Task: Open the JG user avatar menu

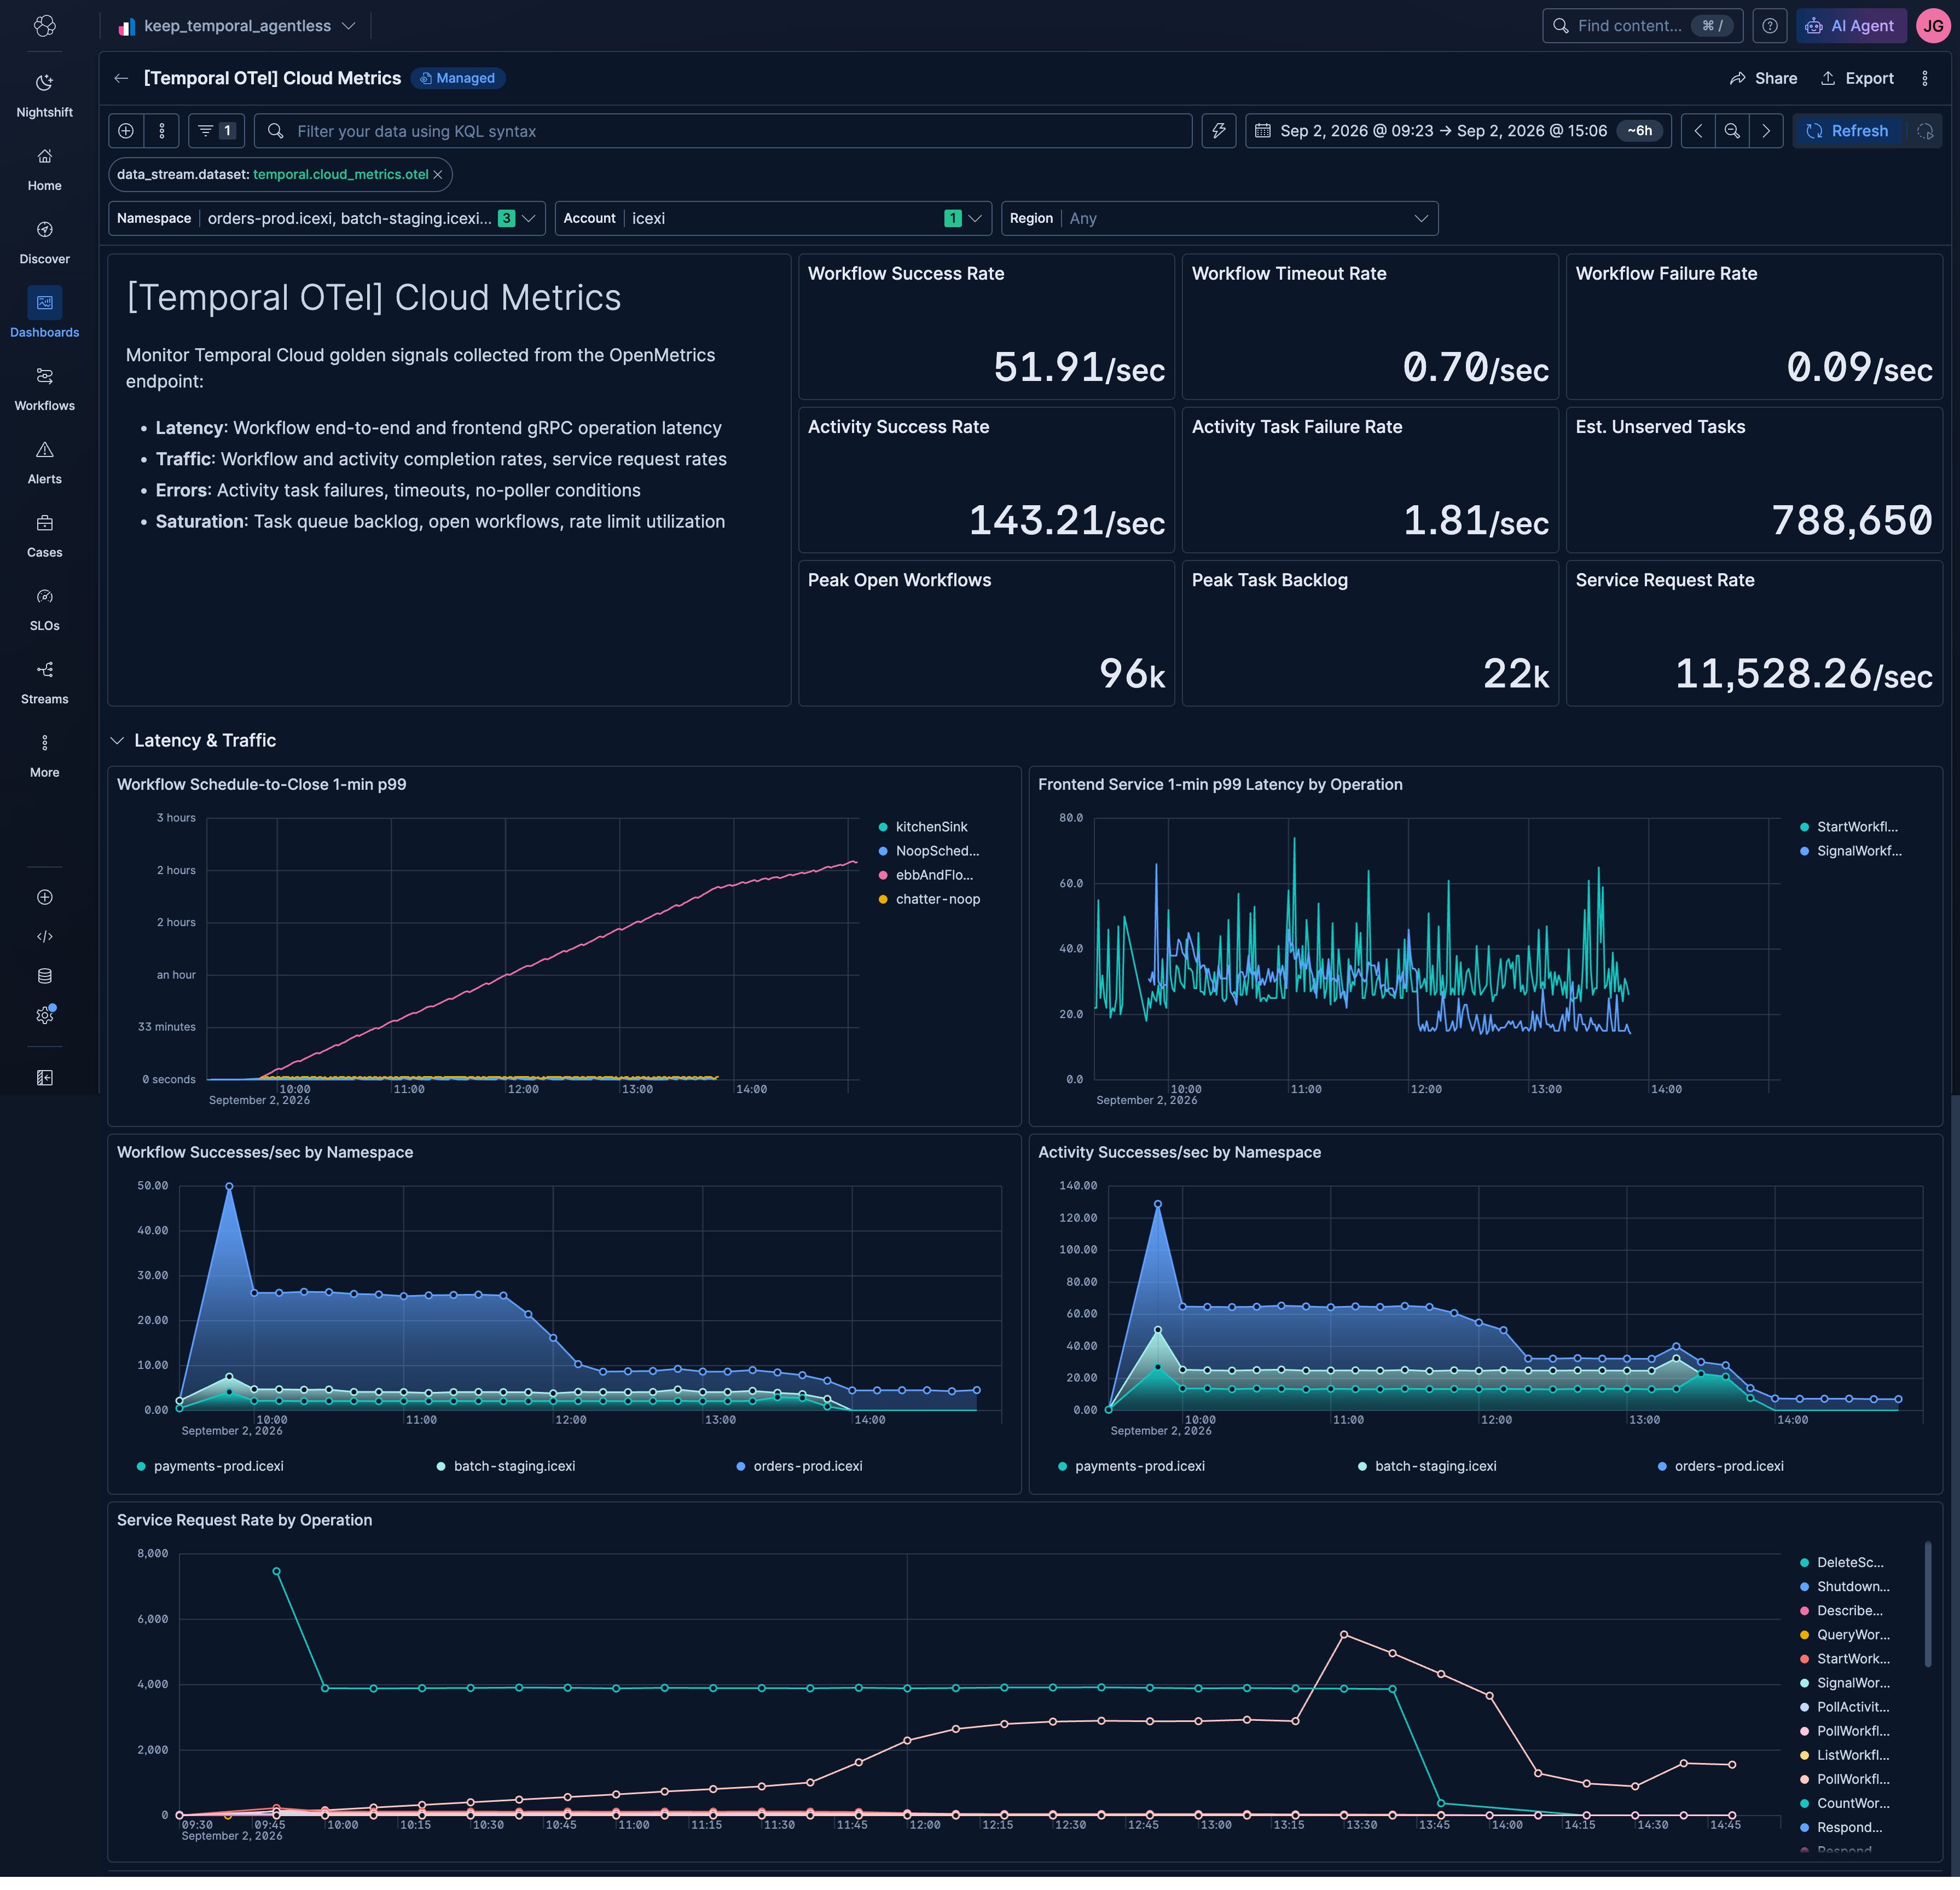Action: click(x=1934, y=26)
